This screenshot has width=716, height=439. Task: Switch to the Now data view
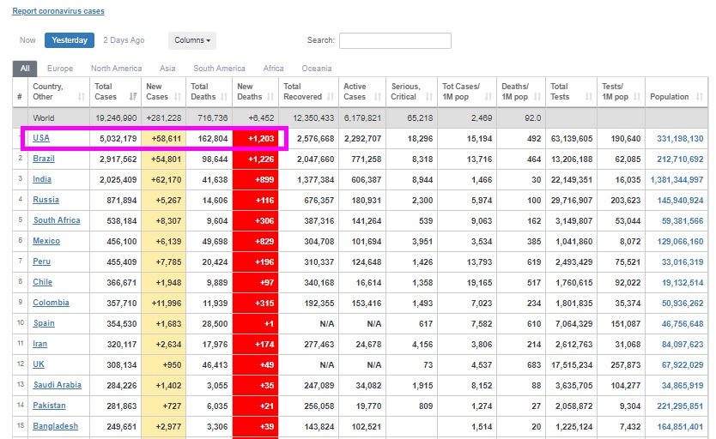click(x=27, y=40)
